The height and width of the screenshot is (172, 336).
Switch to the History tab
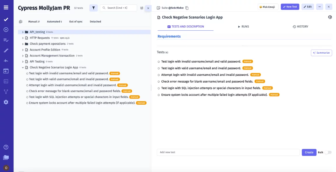(300, 27)
